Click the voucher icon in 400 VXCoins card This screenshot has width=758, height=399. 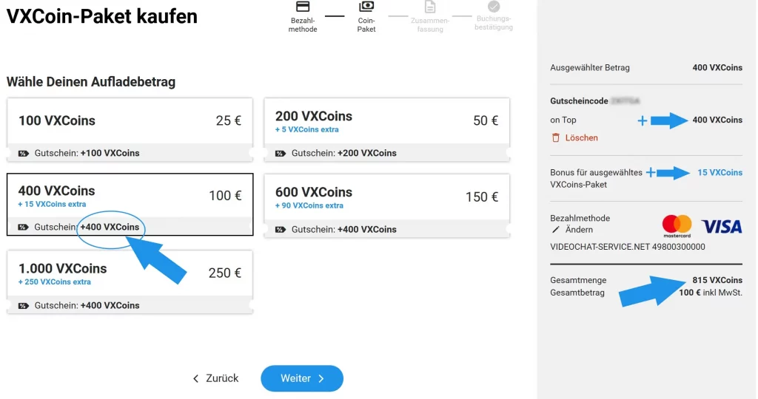[23, 228]
